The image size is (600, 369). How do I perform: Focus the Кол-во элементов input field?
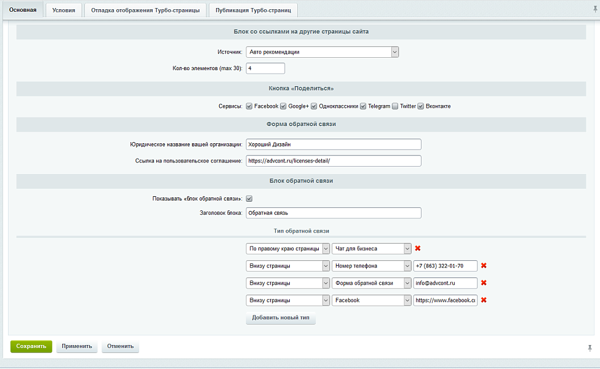[x=265, y=68]
